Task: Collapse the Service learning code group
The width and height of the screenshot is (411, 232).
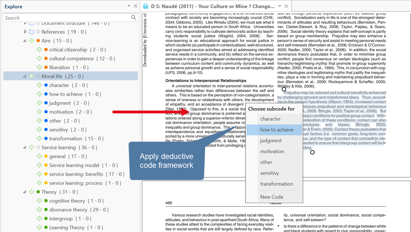Action: [25, 148]
